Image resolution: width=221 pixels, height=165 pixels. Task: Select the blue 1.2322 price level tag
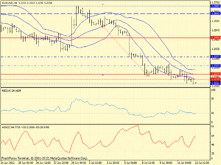(216, 66)
